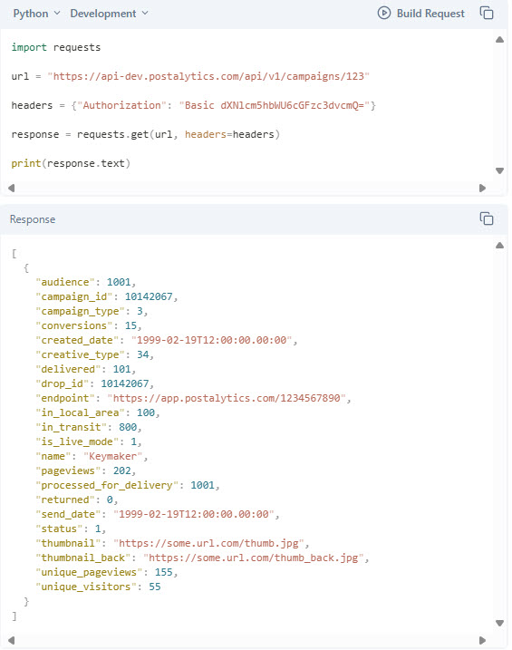The width and height of the screenshot is (512, 650).
Task: Click the "created_date" timestamp value
Action: click(212, 340)
